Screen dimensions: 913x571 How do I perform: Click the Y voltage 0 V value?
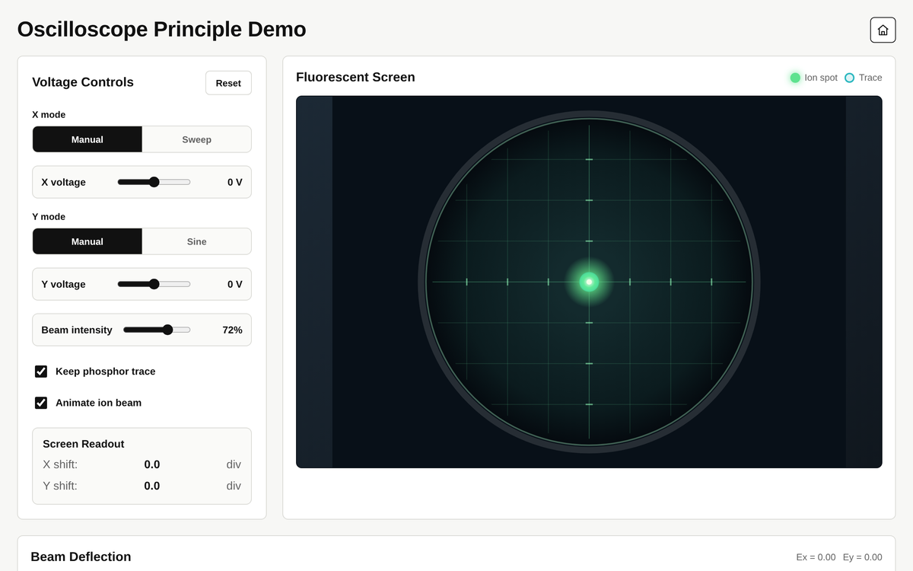tap(234, 284)
